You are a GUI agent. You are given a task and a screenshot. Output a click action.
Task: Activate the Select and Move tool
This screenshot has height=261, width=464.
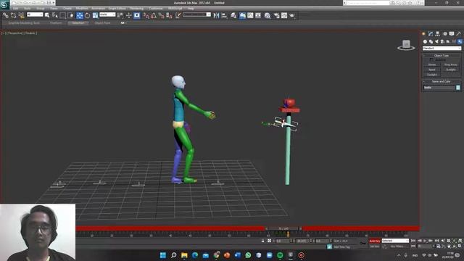tap(80, 15)
